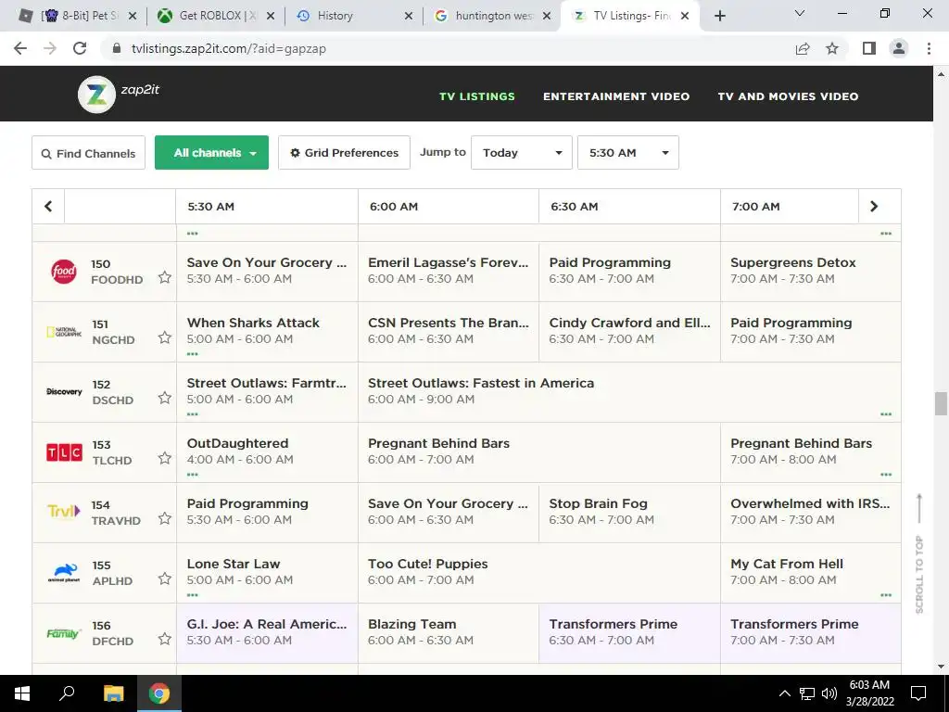949x712 pixels.
Task: Open My Cat From Hell listing
Action: (x=810, y=572)
